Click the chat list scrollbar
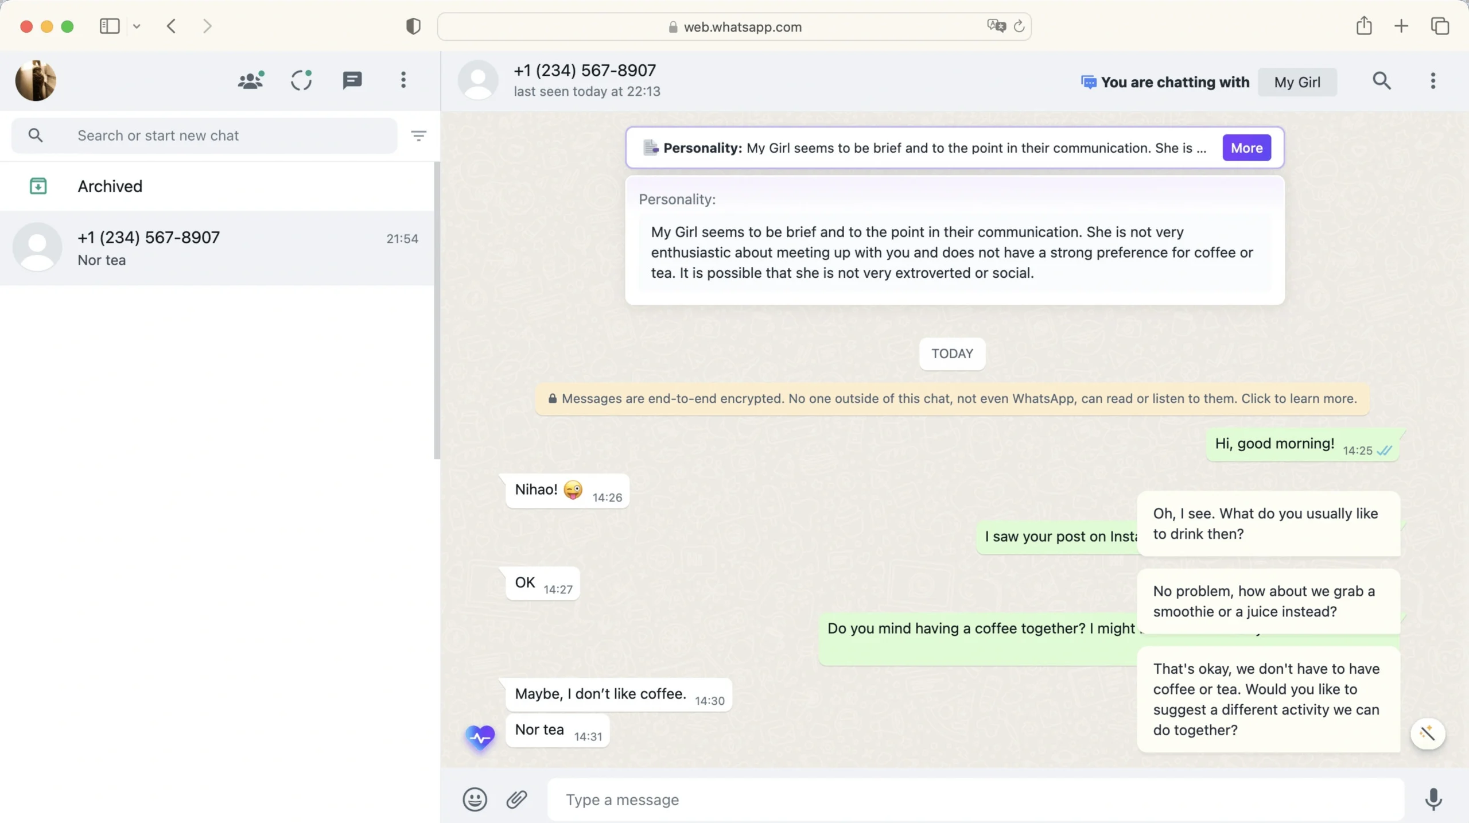1469x823 pixels. pyautogui.click(x=437, y=310)
